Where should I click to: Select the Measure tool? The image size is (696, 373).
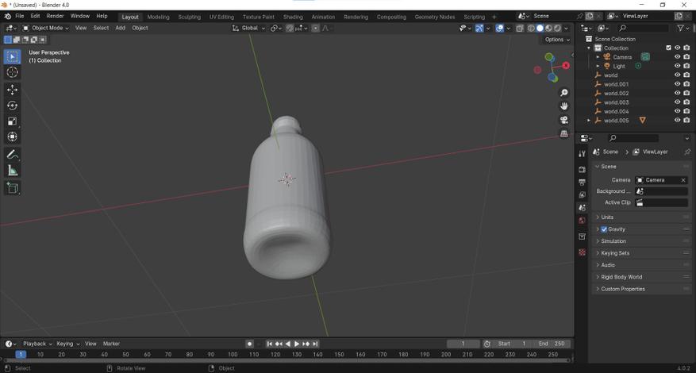(x=12, y=171)
